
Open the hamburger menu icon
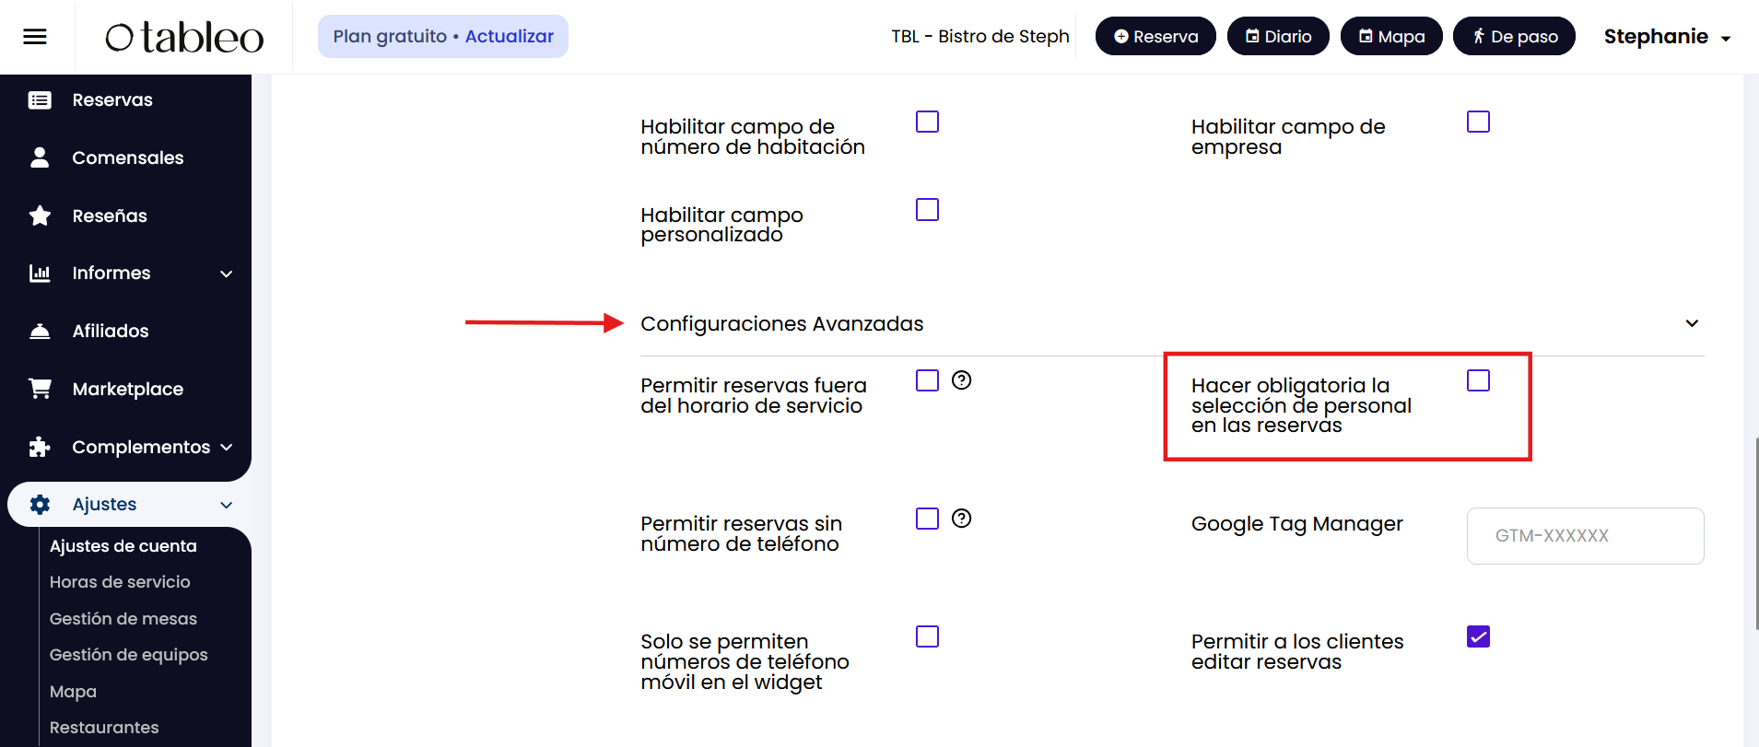point(35,37)
